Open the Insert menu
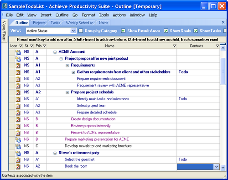 click(46, 15)
